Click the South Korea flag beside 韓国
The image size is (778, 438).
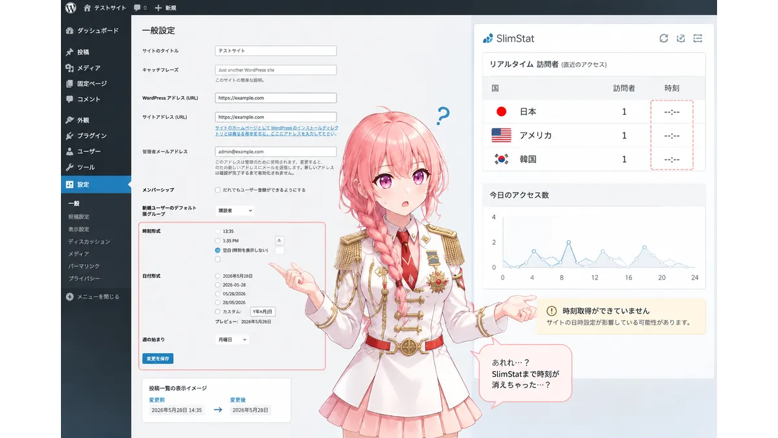[501, 159]
